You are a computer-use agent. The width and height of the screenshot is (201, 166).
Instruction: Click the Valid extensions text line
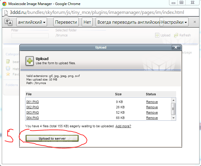pyautogui.click(x=53, y=76)
